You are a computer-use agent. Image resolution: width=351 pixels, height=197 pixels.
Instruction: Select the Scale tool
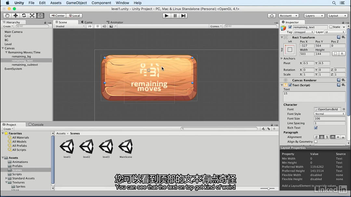click(32, 16)
